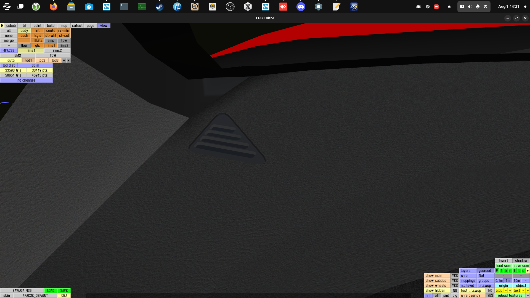Click reload textures button
Viewport: 530px width, 298px height.
(510, 296)
